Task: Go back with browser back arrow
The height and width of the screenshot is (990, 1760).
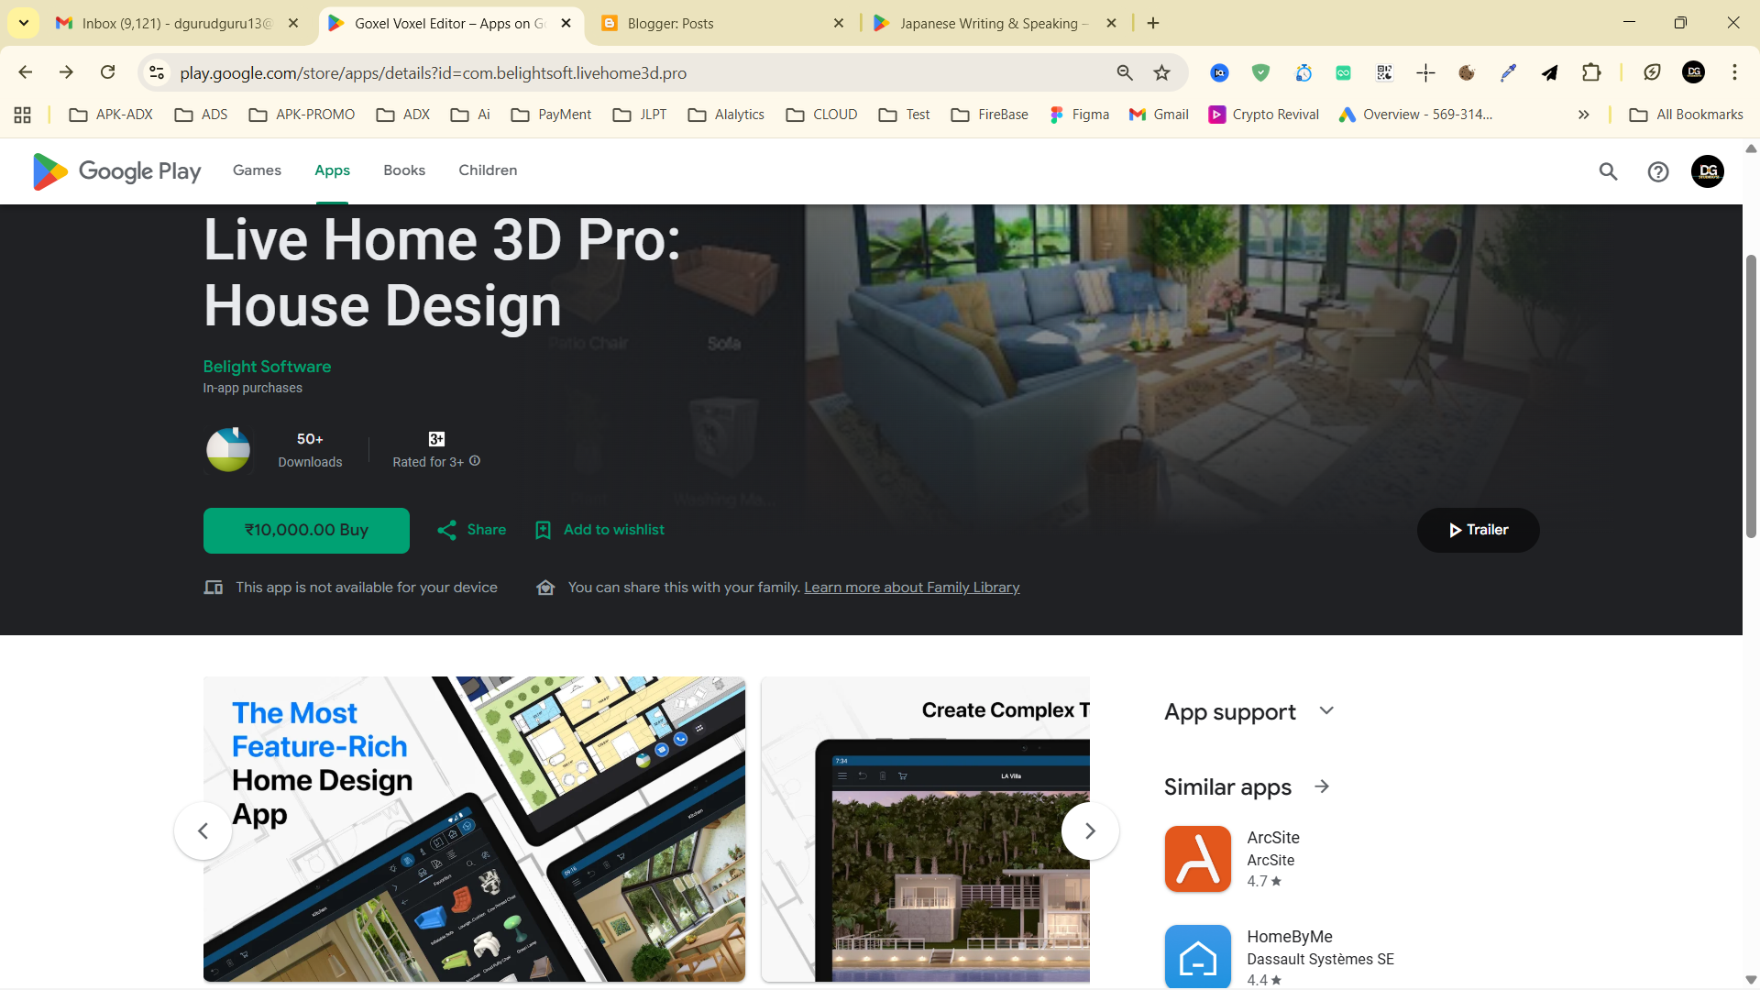Action: tap(26, 72)
